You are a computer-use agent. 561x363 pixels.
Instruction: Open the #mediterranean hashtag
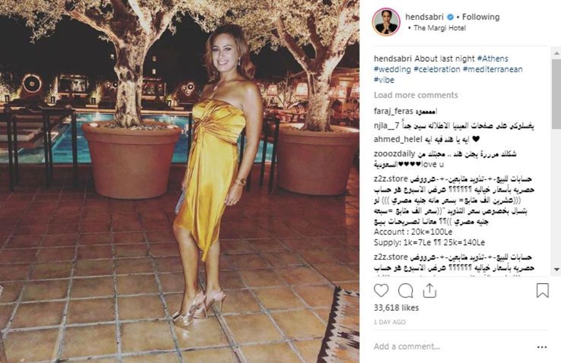pyautogui.click(x=493, y=69)
